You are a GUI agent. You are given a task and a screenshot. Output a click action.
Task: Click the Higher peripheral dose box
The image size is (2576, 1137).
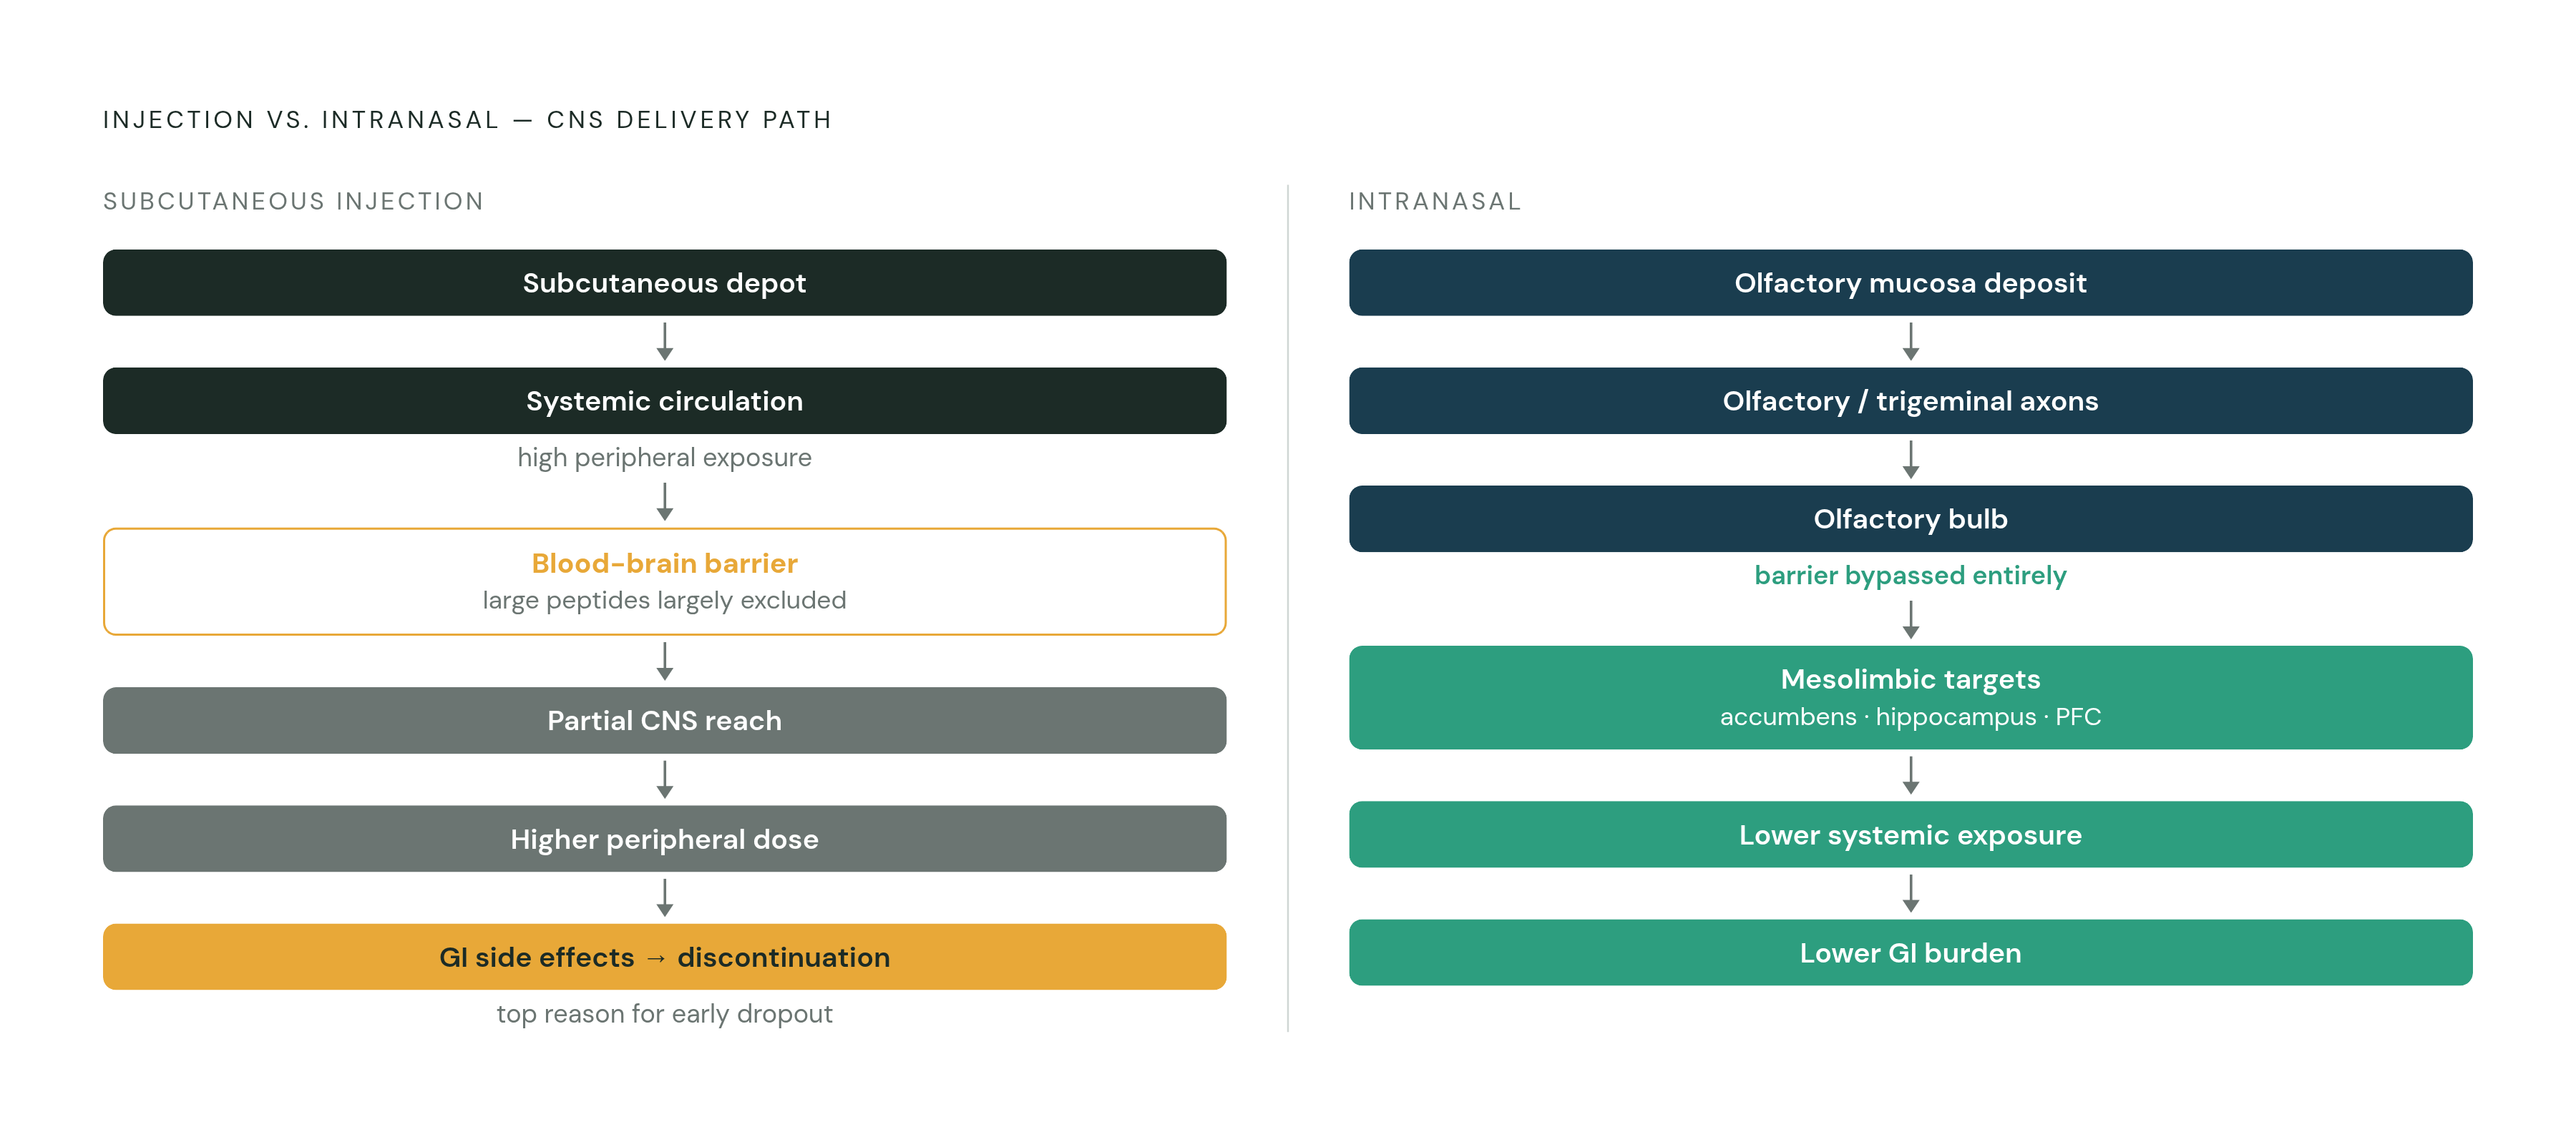[x=664, y=840]
